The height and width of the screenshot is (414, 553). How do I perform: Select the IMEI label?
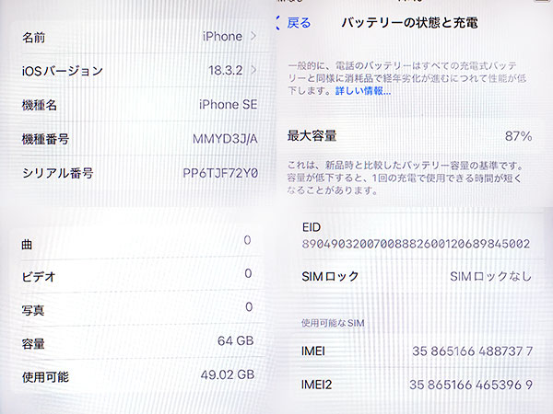click(313, 351)
